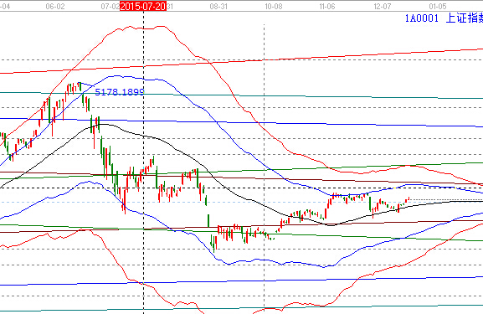Click the 1A0001 stock code text
Viewport: 483px width, 314px height.
(421, 18)
